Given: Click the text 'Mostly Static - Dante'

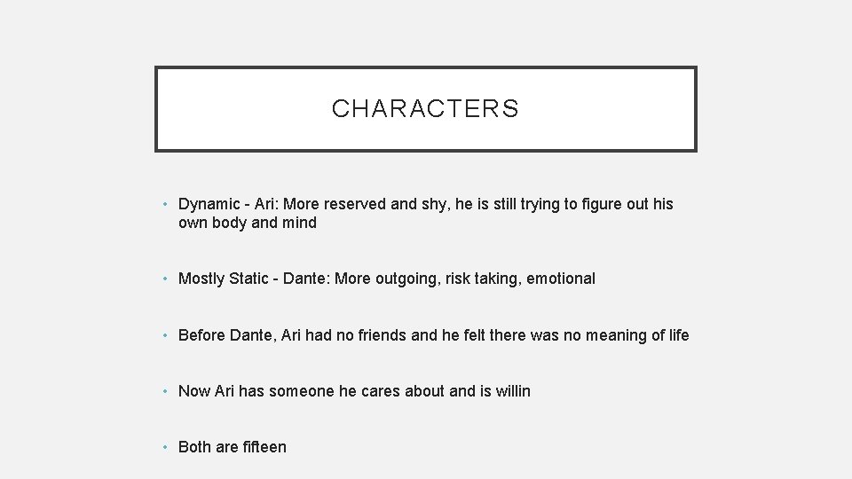Looking at the screenshot, I should [251, 279].
